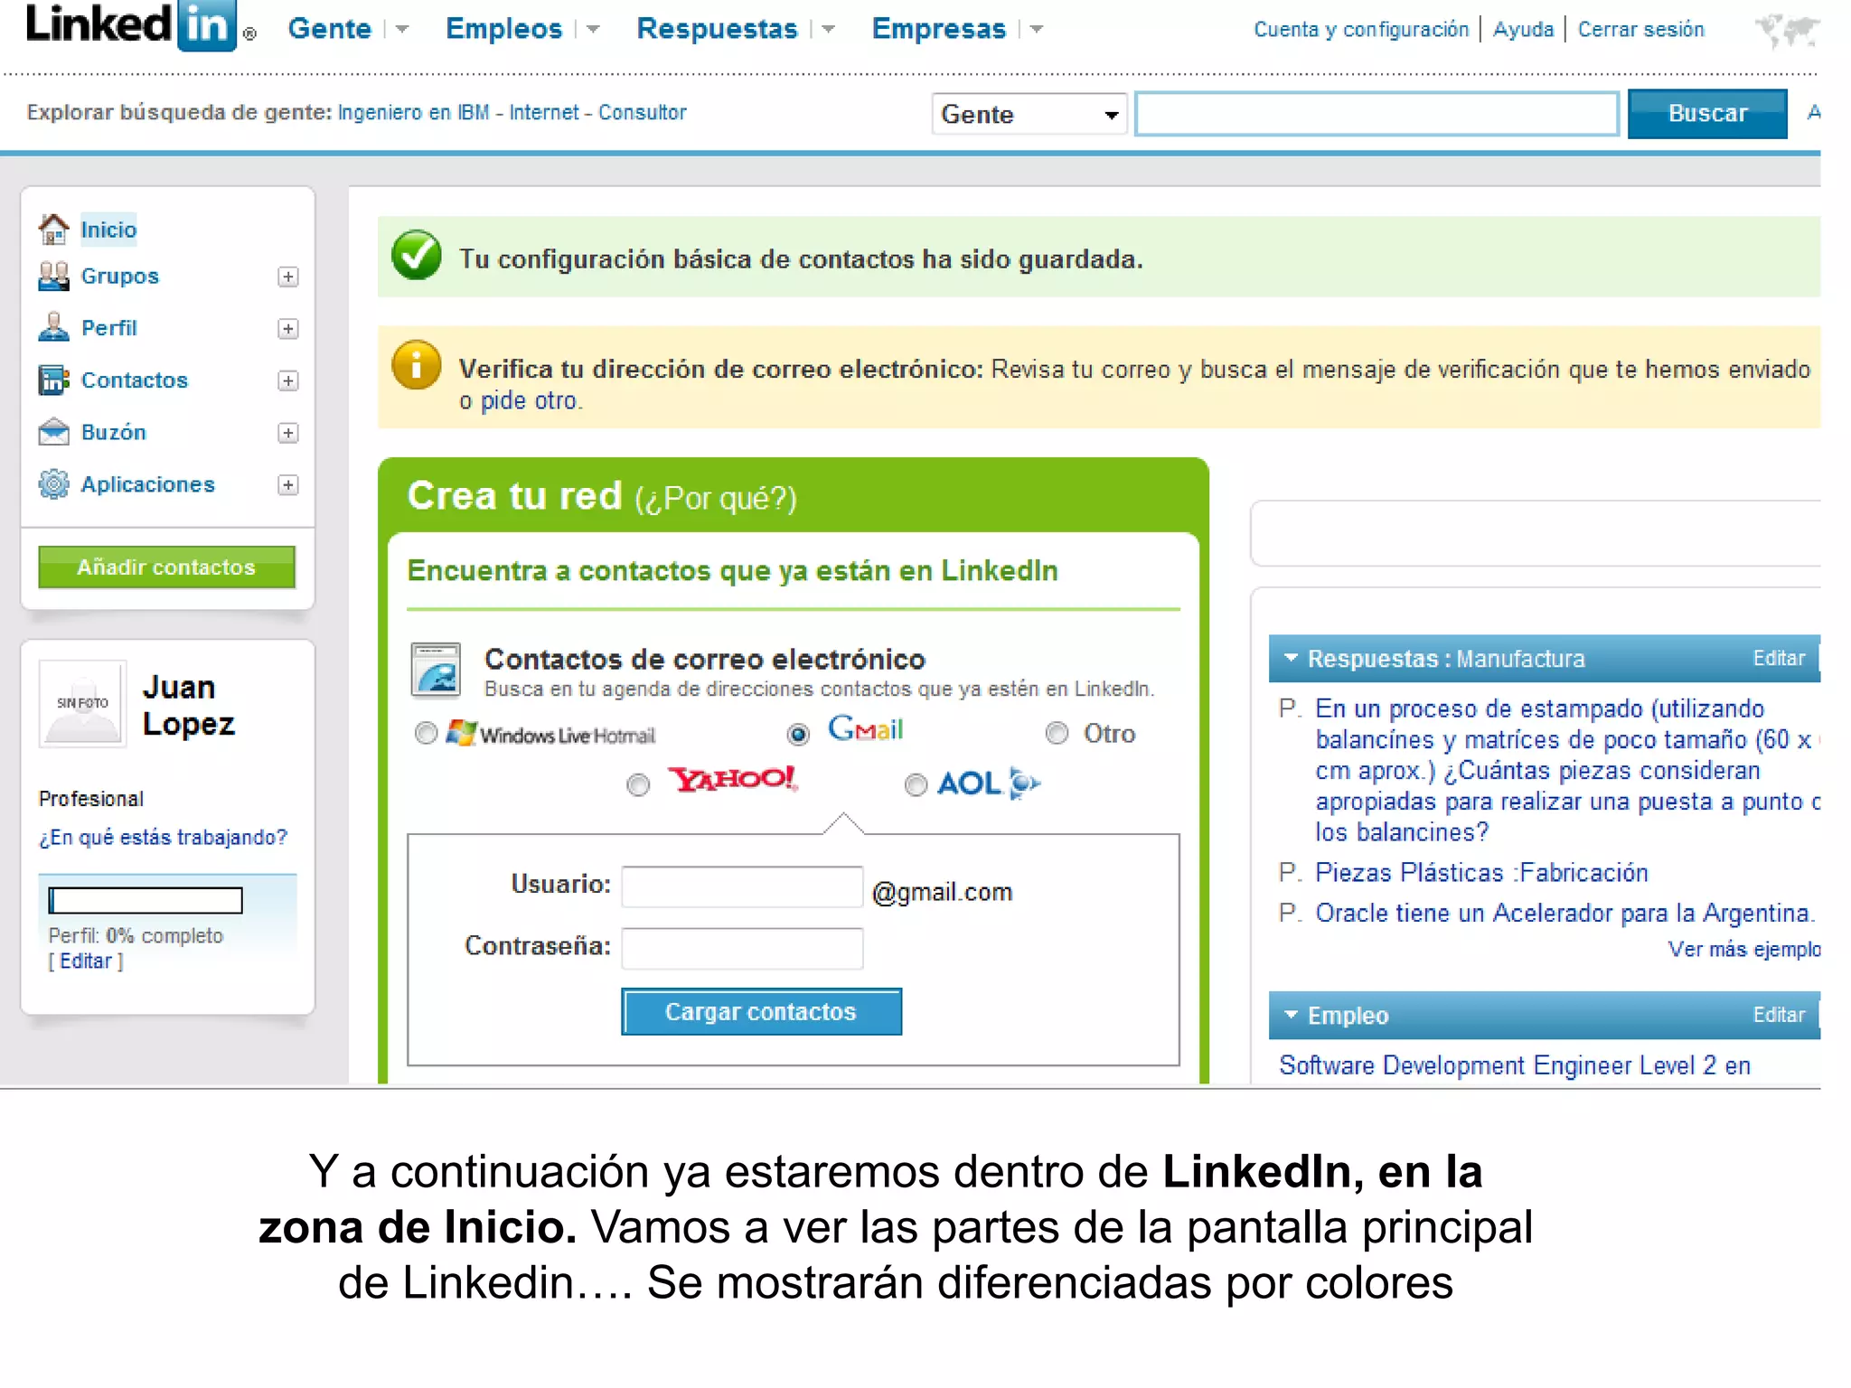This screenshot has height=1388, width=1851.
Task: Open the Empleos top menu
Action: click(503, 29)
